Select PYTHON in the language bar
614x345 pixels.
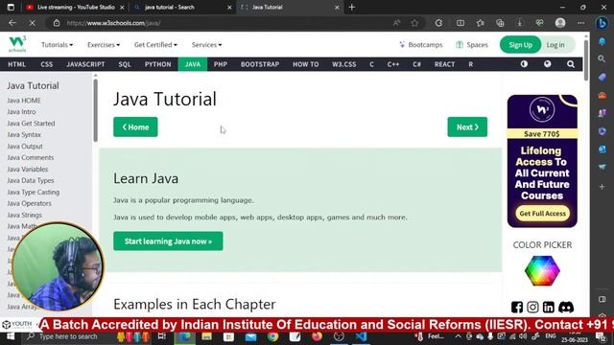coord(157,64)
